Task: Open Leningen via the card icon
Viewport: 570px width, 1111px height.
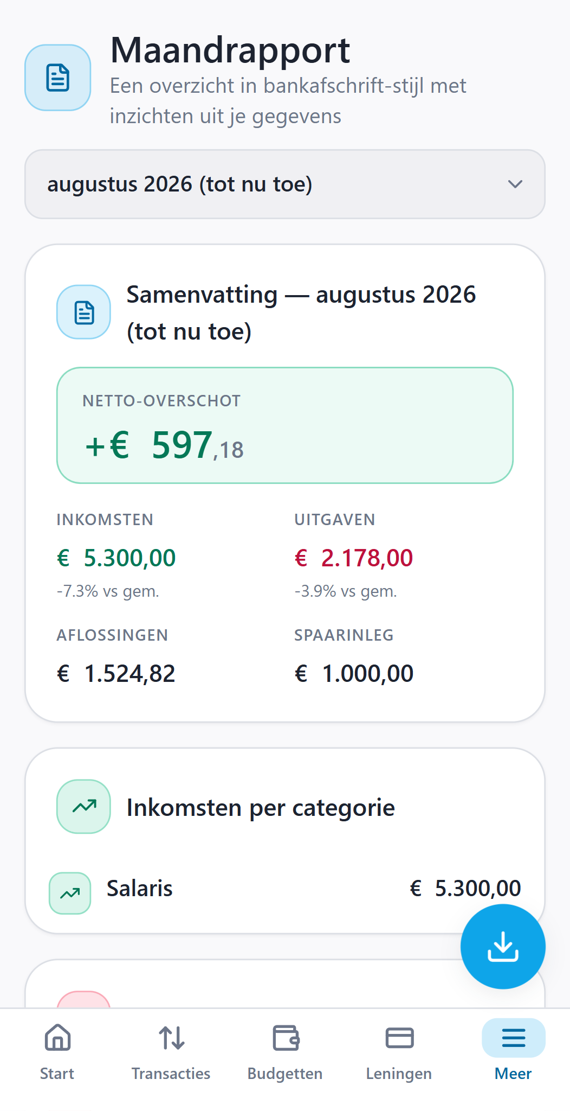Action: pos(399,1038)
